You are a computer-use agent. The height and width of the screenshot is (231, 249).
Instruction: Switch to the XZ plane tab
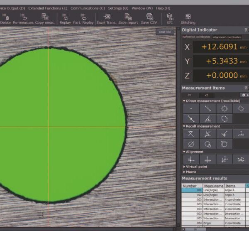207,95
